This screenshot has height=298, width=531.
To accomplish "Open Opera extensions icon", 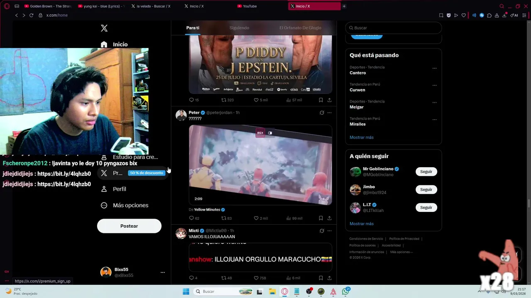I will 490,15.
